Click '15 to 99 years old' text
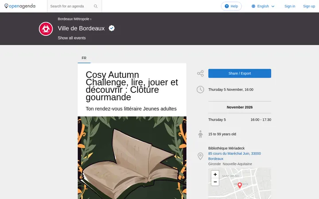Screen dimensions: 319x199 (222, 134)
